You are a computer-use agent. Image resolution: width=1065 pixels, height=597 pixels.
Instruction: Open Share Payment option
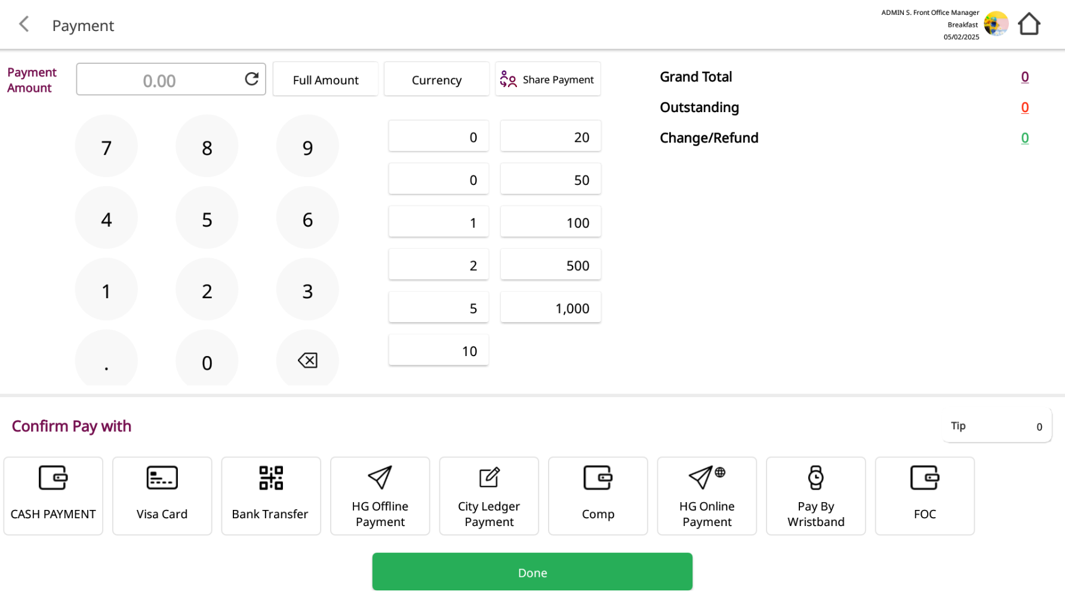pyautogui.click(x=547, y=79)
